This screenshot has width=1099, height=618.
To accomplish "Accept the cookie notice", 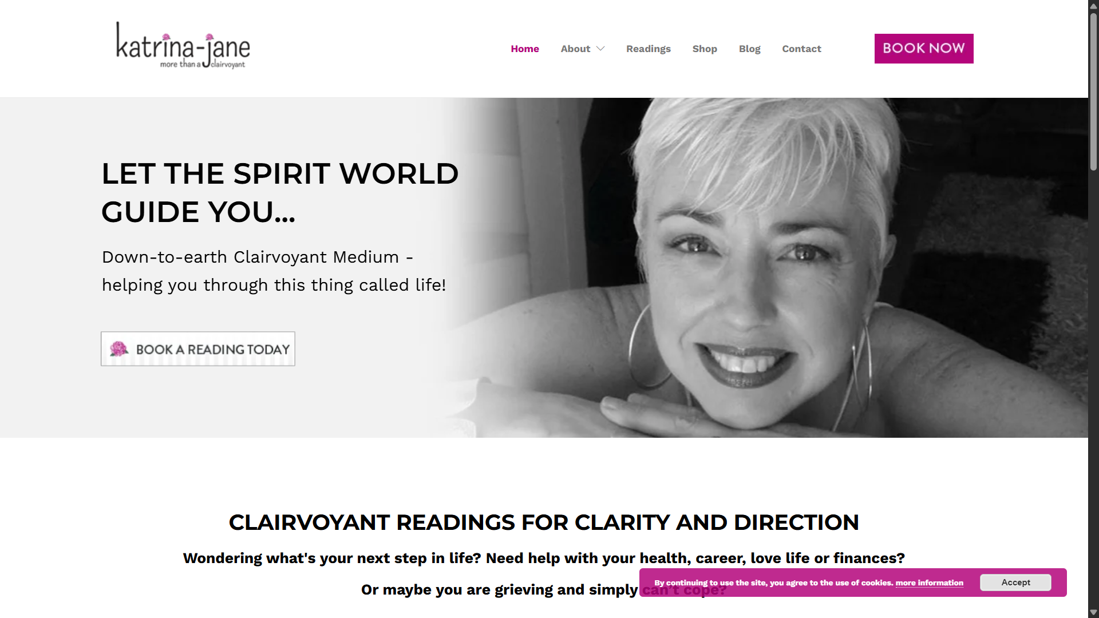I will (1015, 583).
